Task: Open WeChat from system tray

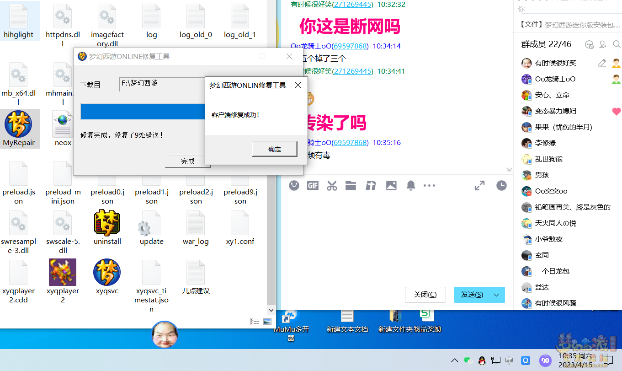Action: (x=468, y=360)
